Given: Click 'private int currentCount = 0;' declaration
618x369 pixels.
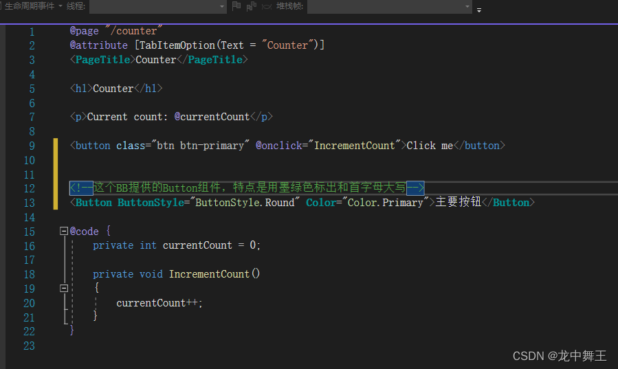Looking at the screenshot, I should 177,245.
